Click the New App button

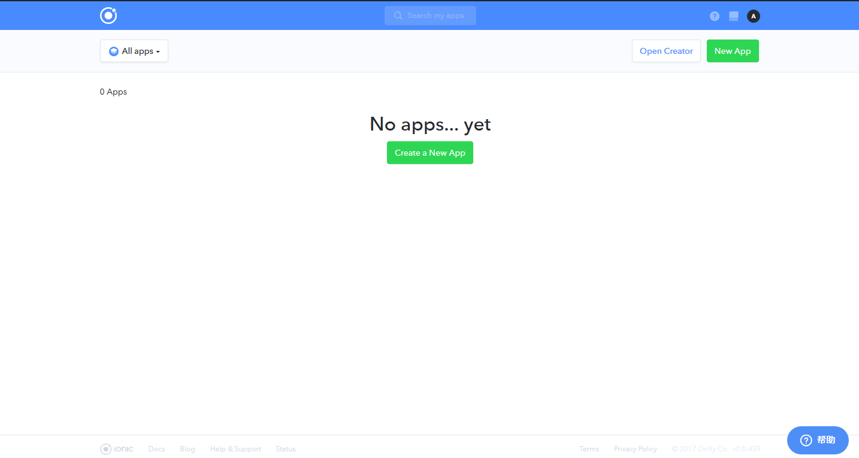[733, 51]
